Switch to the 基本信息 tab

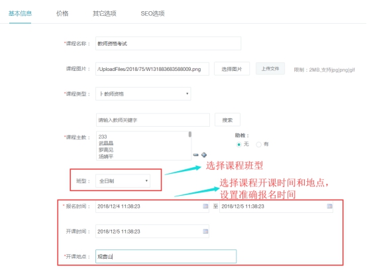(20, 13)
